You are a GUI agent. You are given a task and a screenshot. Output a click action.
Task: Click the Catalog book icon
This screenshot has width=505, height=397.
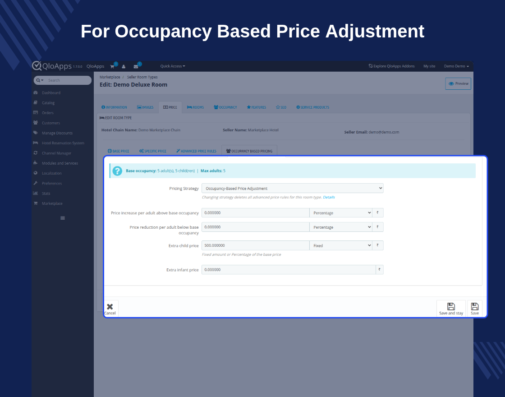(36, 102)
